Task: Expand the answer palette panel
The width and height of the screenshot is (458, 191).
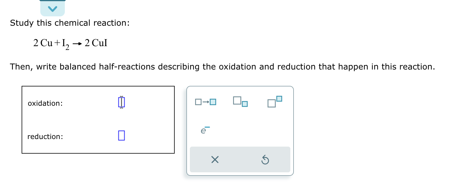Action: click(x=240, y=131)
